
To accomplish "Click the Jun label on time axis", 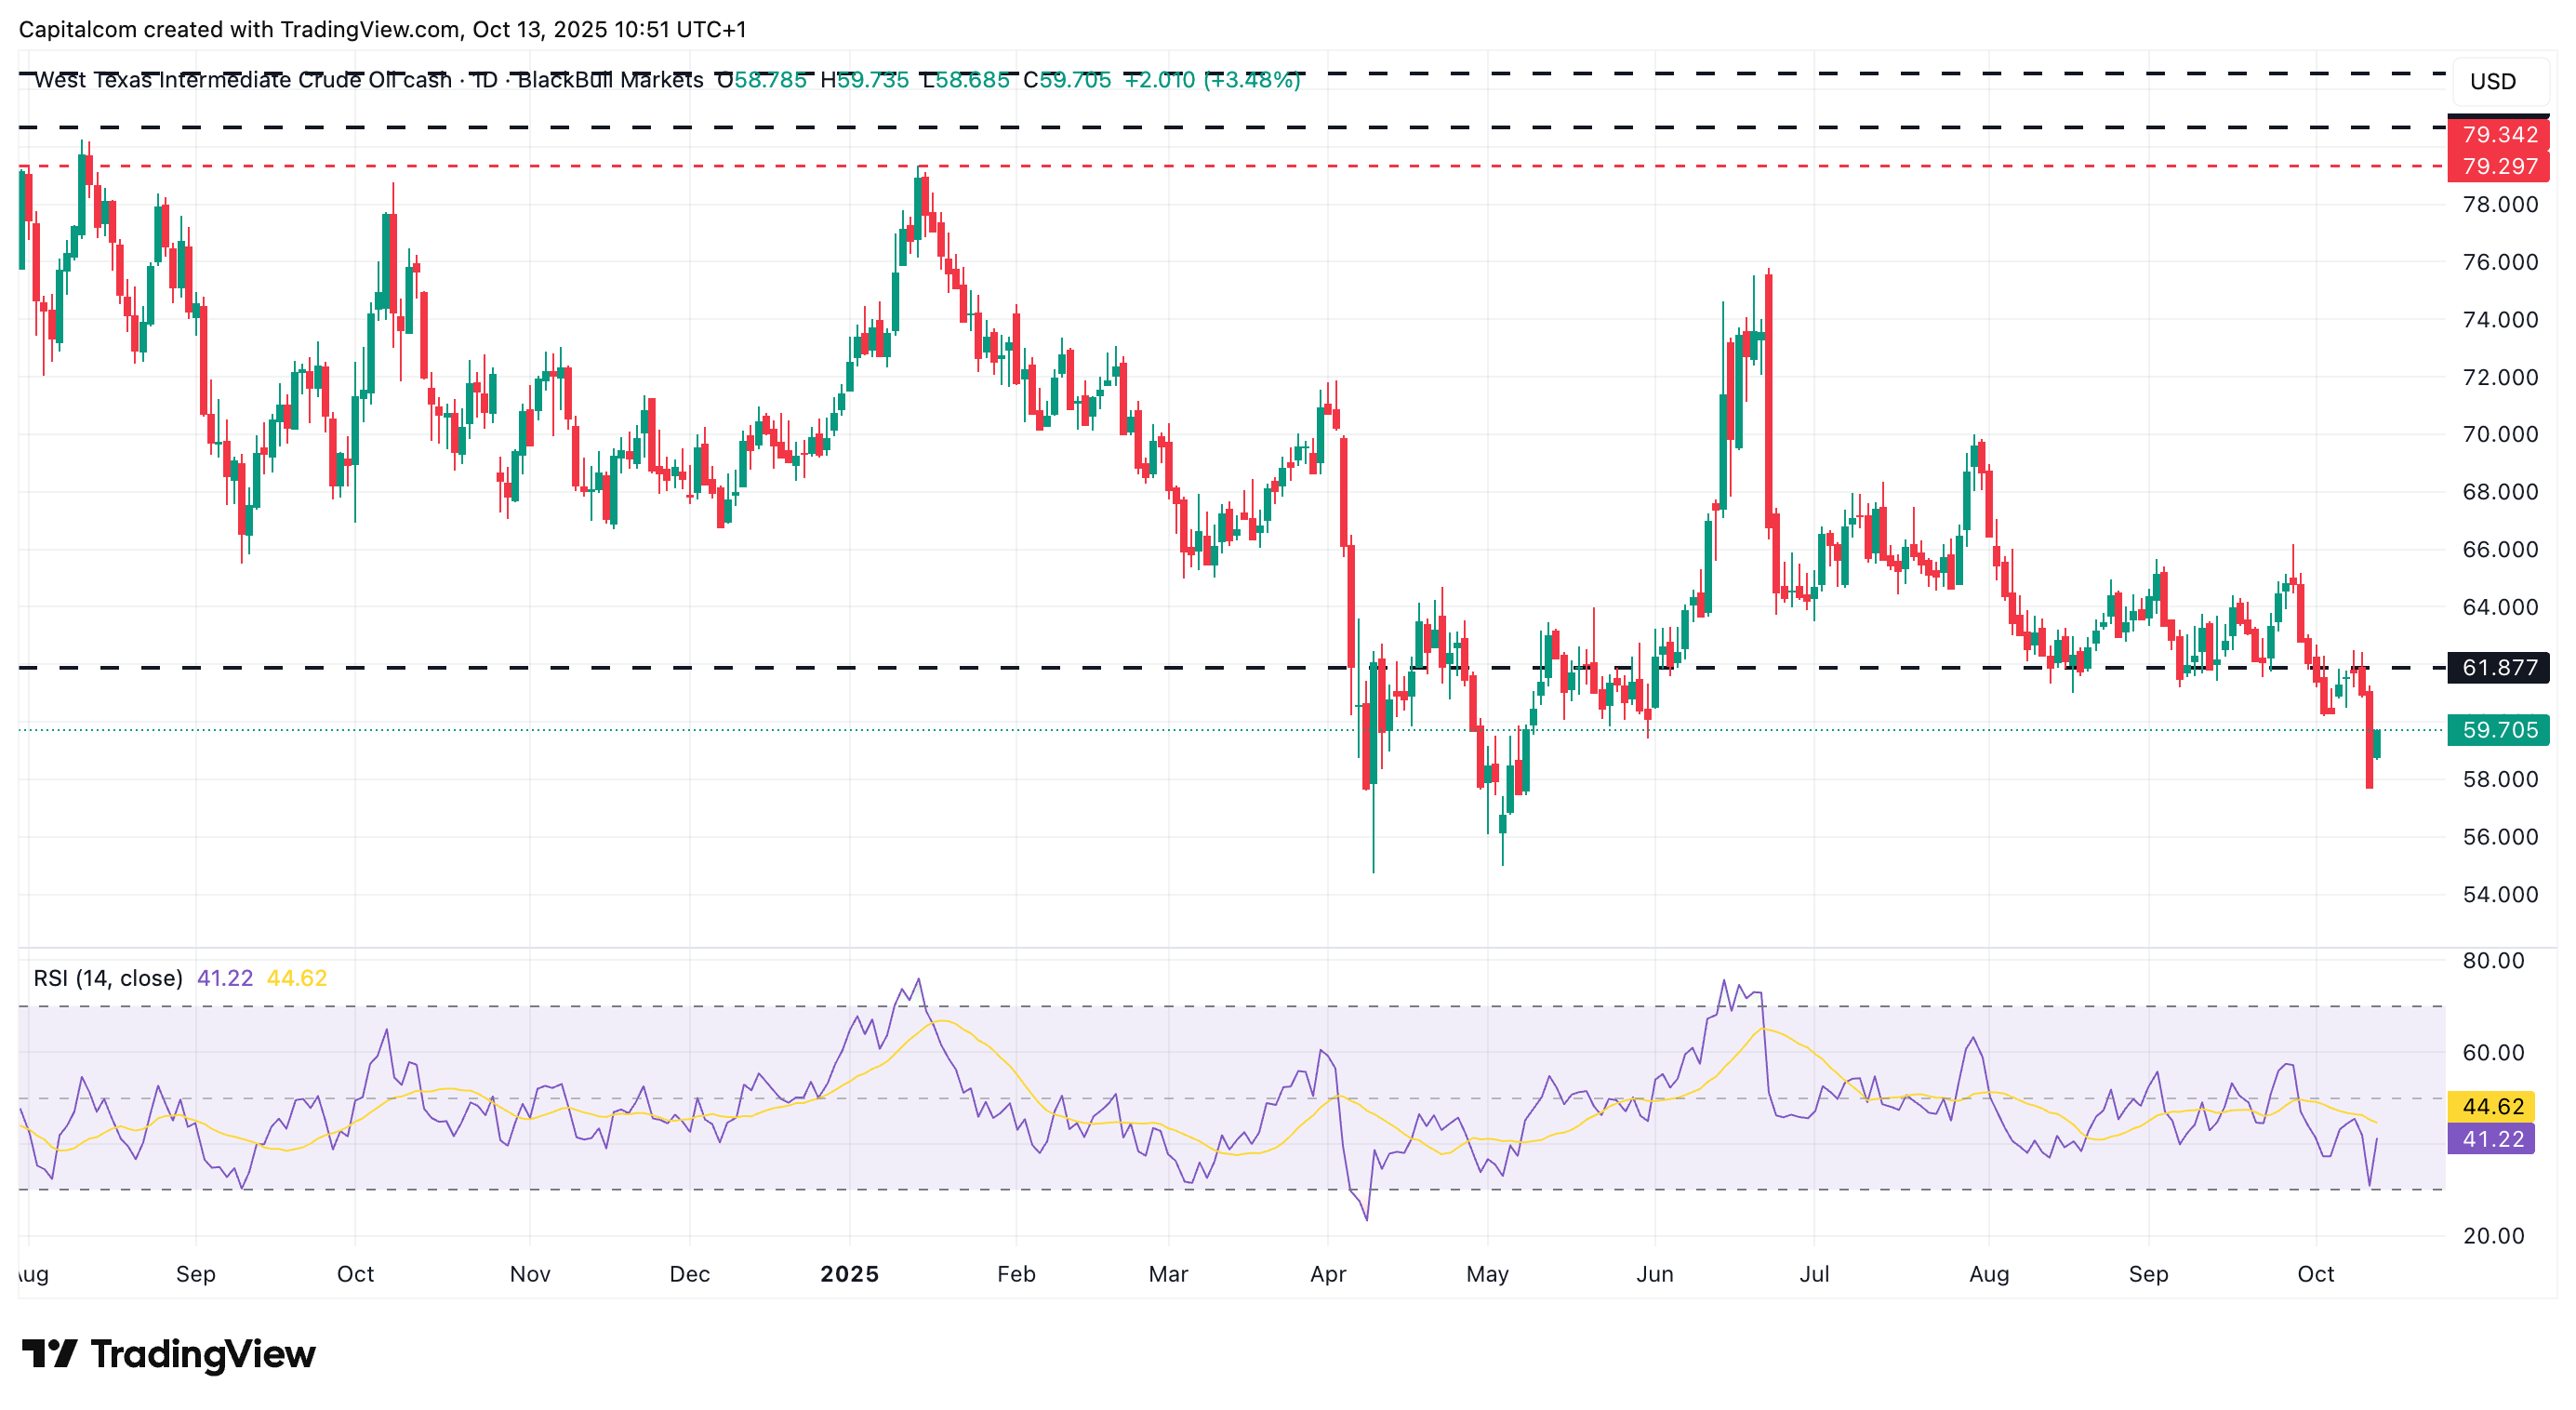I will (x=1654, y=1274).
